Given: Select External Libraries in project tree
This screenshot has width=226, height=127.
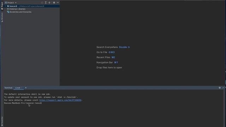Looking at the screenshot, I should coord(16,9).
